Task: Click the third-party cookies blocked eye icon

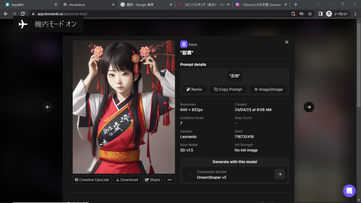Action: point(301,14)
